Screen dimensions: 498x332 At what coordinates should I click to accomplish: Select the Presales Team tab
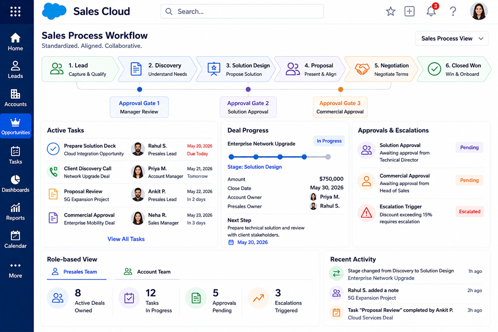tap(76, 272)
